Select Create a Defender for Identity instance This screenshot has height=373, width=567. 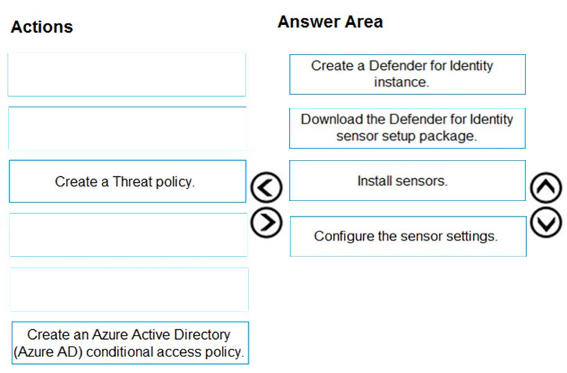tap(407, 74)
